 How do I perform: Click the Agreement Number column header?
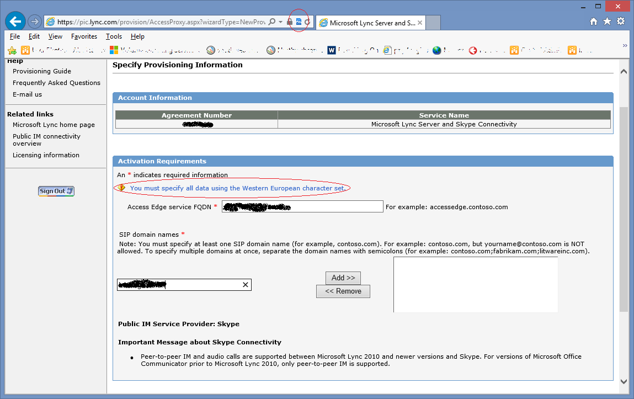click(196, 115)
